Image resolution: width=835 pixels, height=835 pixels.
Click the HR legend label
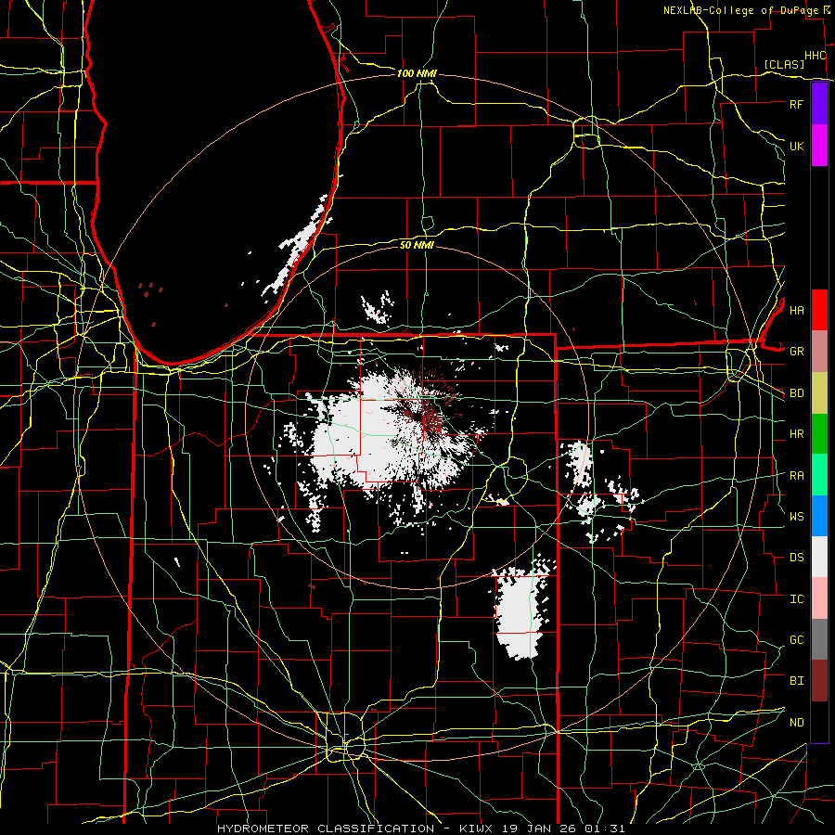click(796, 434)
